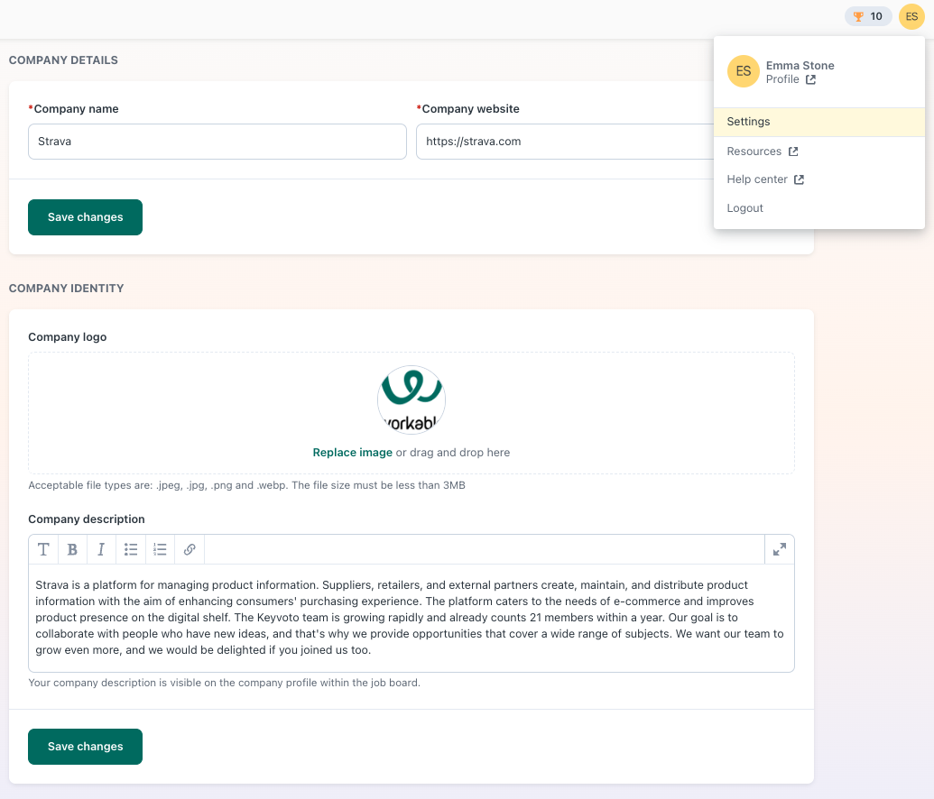Image resolution: width=934 pixels, height=799 pixels.
Task: Insert a hyperlink using the link icon
Action: point(189,548)
